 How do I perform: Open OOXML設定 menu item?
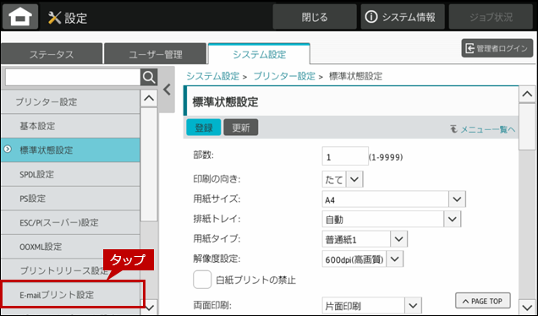[70, 247]
